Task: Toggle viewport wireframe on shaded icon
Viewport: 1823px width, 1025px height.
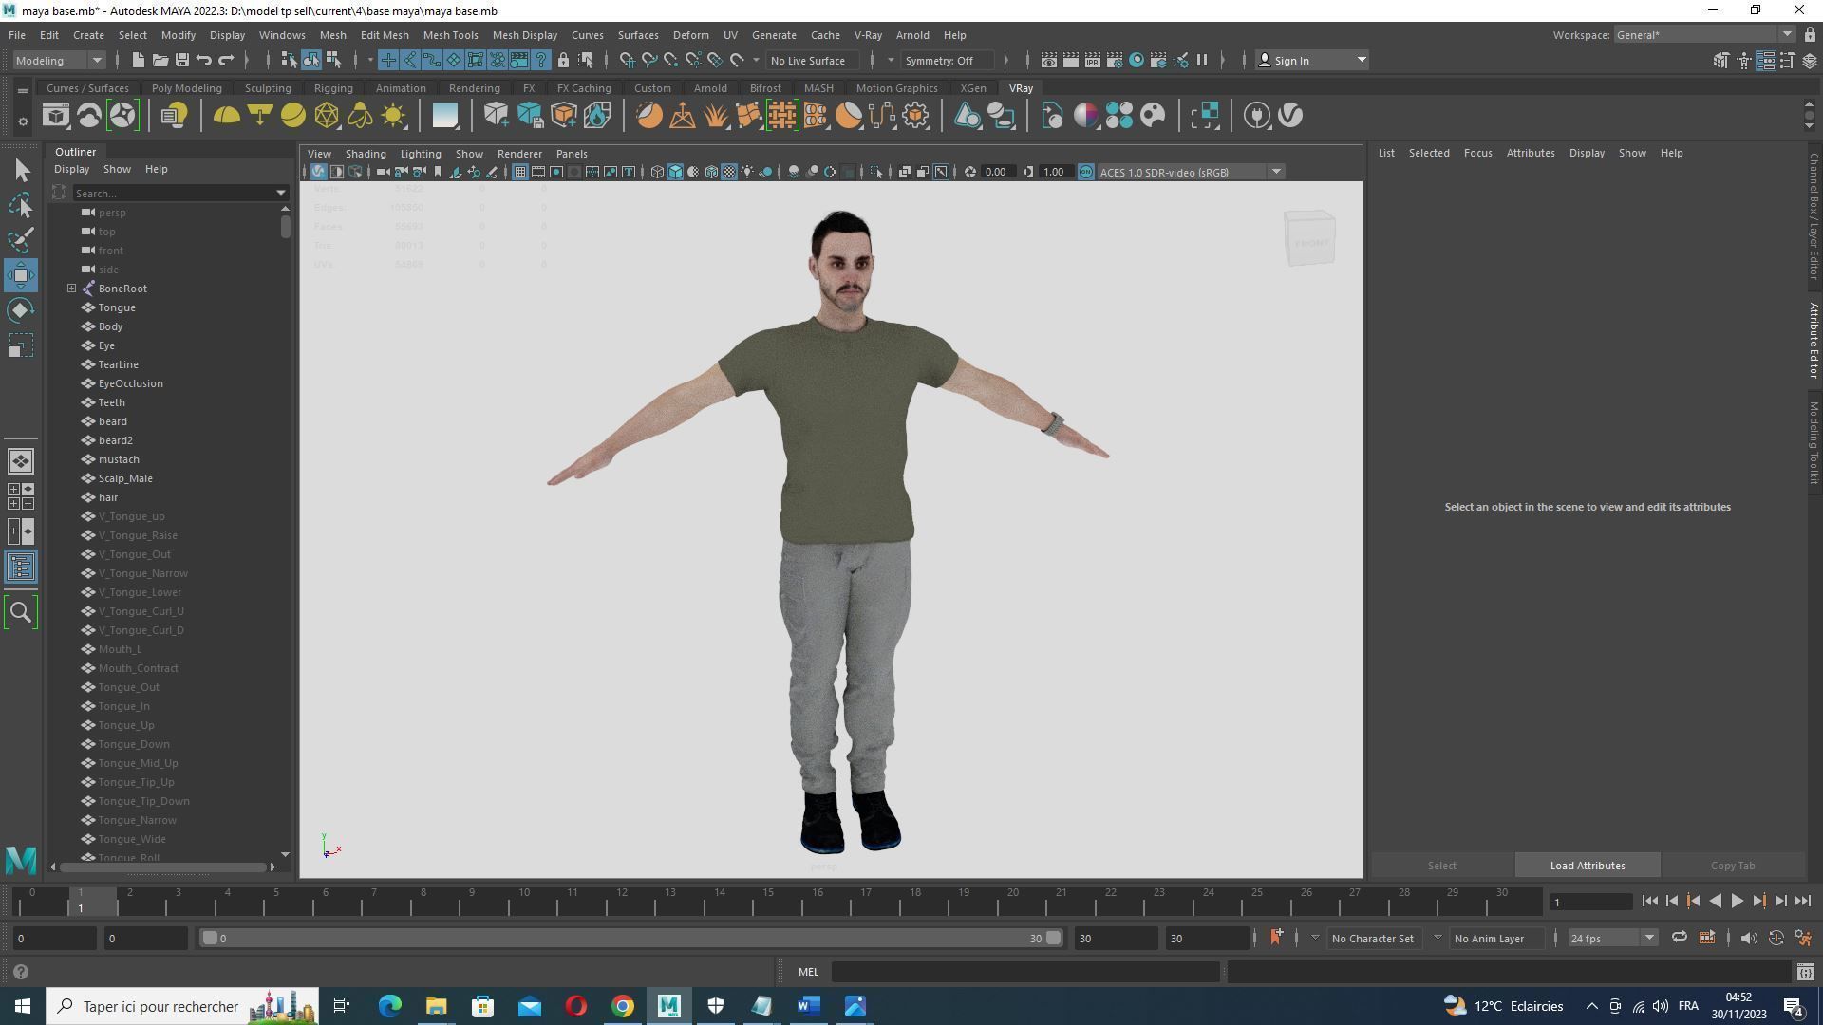Action: 711,172
